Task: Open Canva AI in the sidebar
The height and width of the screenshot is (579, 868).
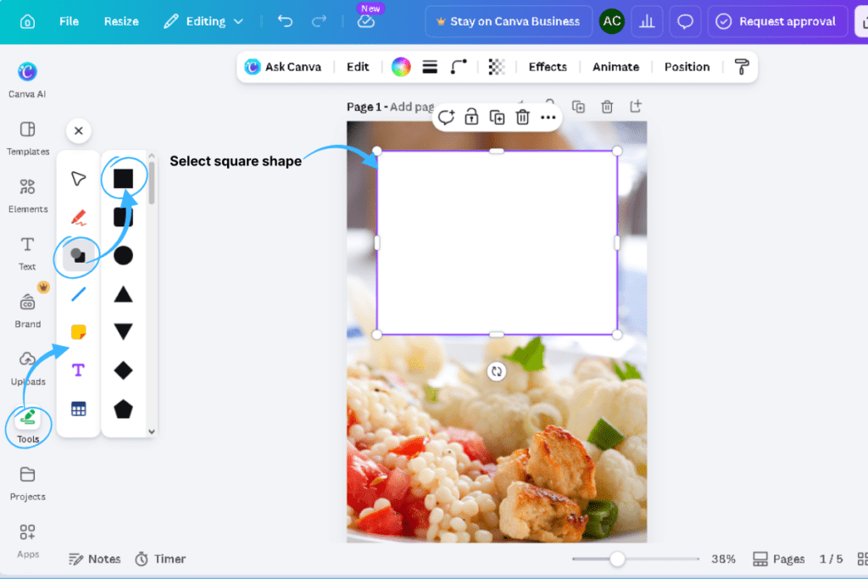Action: [x=27, y=80]
